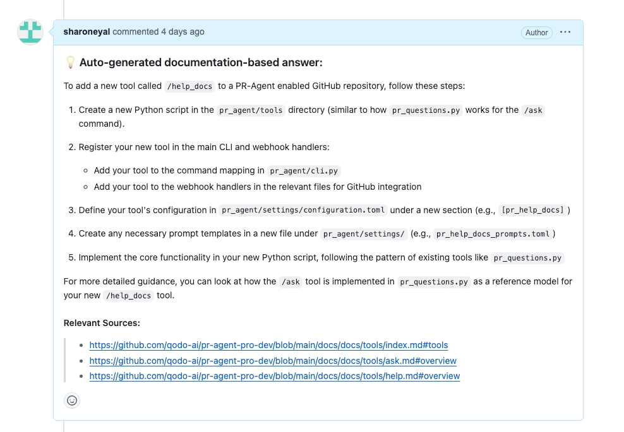Click the Author badge label

[x=536, y=33]
